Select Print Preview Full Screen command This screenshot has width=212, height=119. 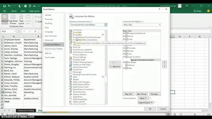[x=83, y=52]
